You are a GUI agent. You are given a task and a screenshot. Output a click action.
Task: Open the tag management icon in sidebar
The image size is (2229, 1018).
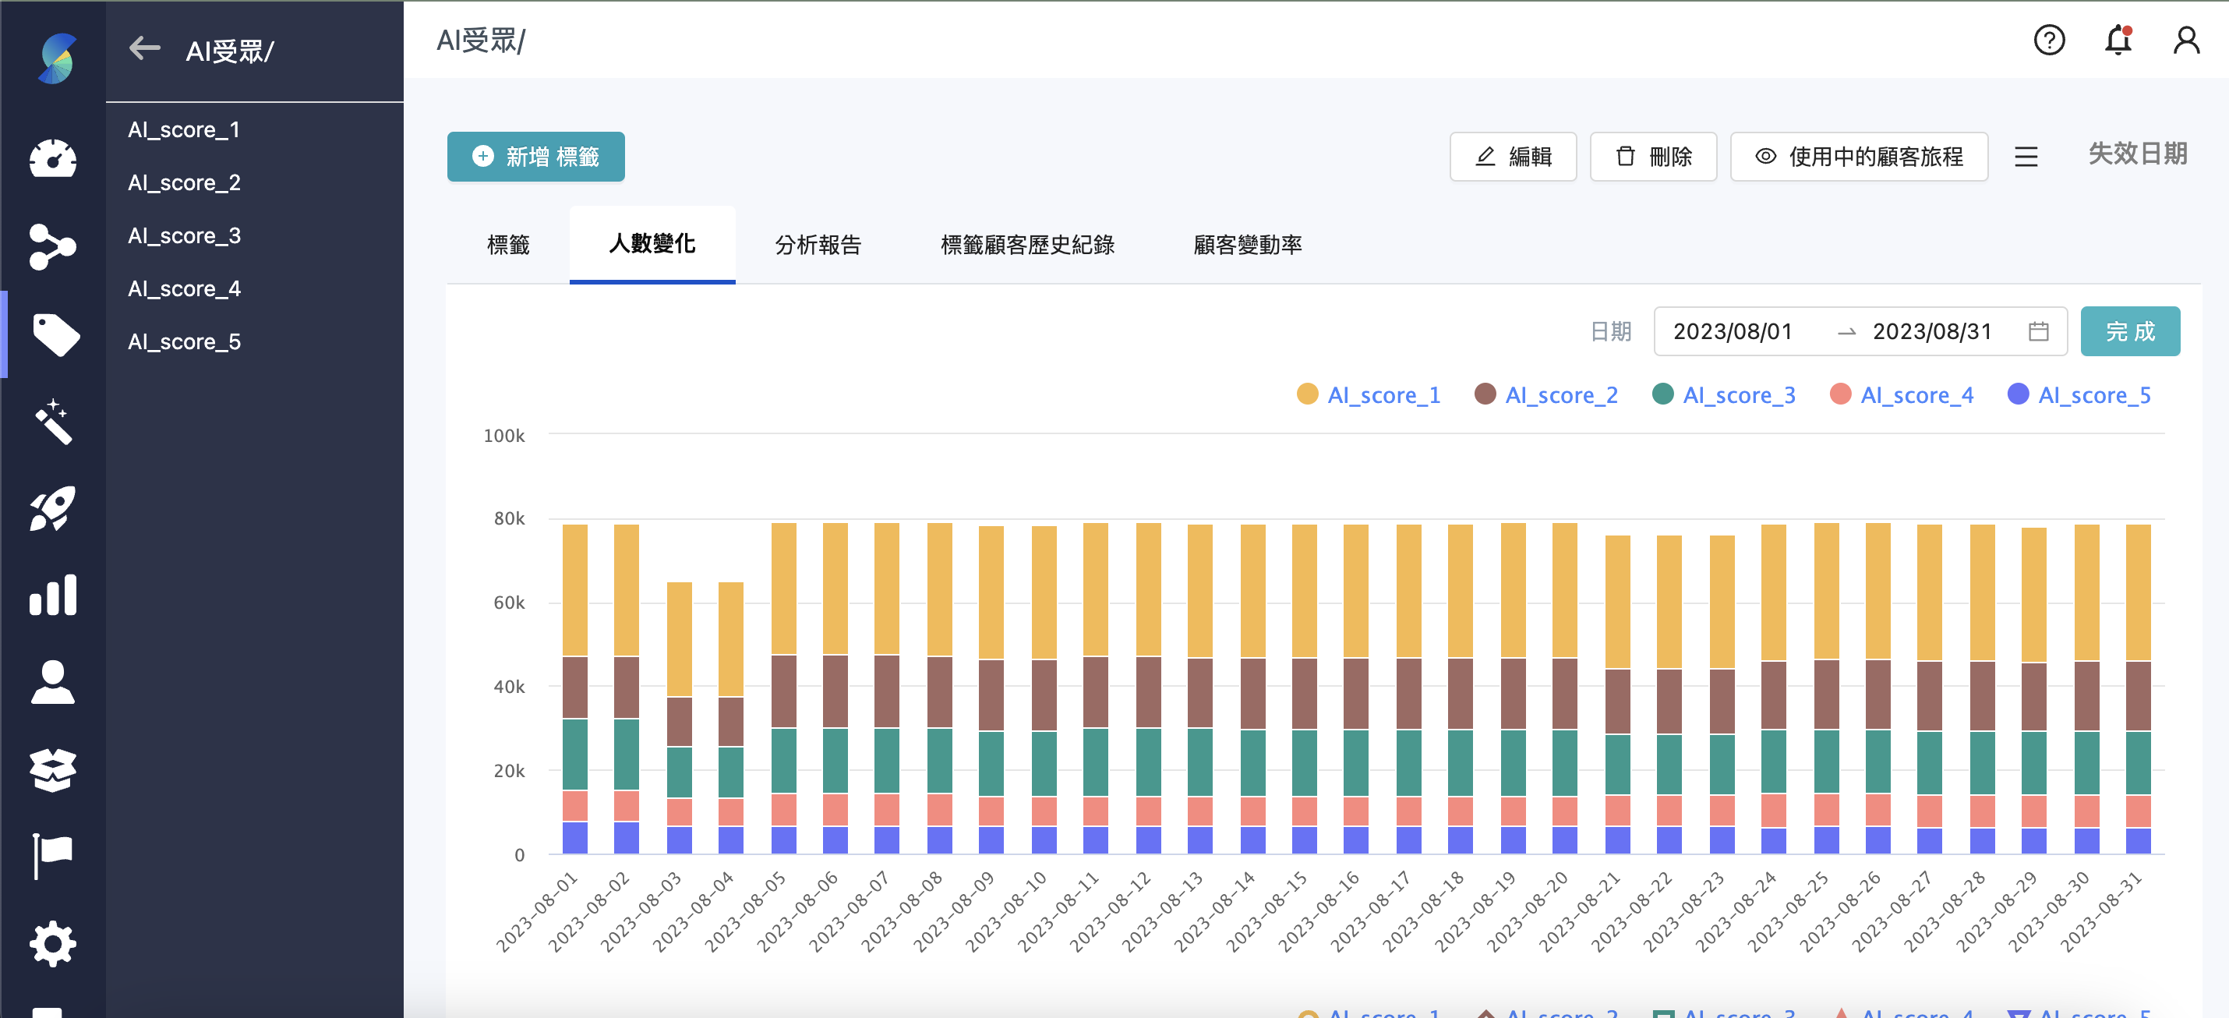pos(53,335)
